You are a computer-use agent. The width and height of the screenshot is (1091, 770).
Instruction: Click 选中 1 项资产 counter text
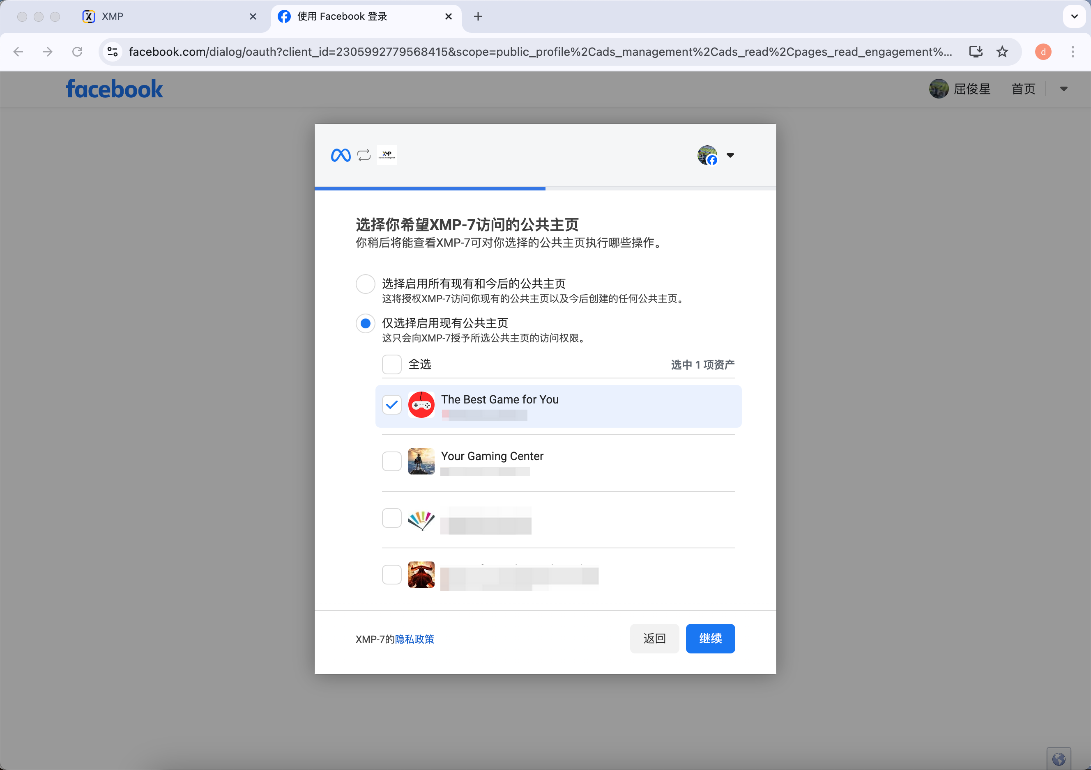coord(702,364)
